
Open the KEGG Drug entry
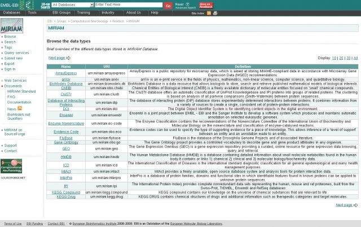[x=66, y=197]
